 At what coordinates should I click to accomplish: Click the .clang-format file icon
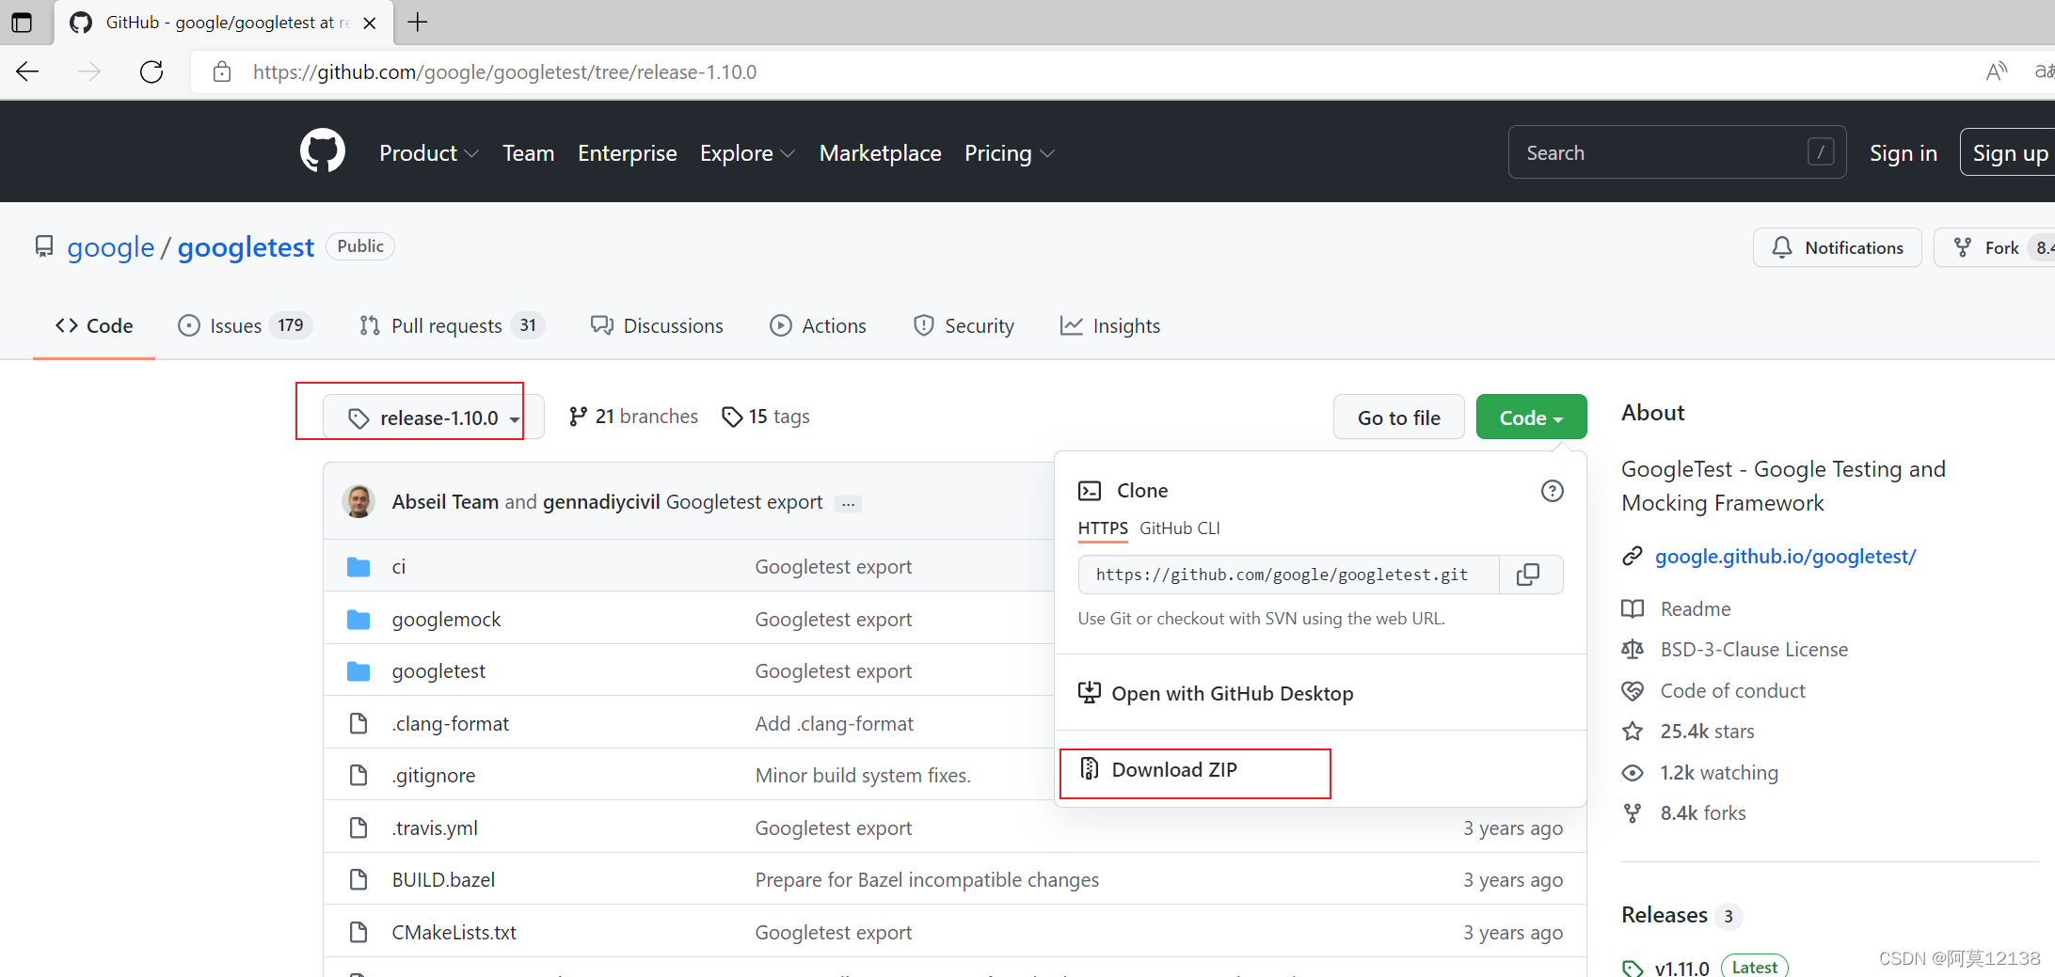click(358, 724)
